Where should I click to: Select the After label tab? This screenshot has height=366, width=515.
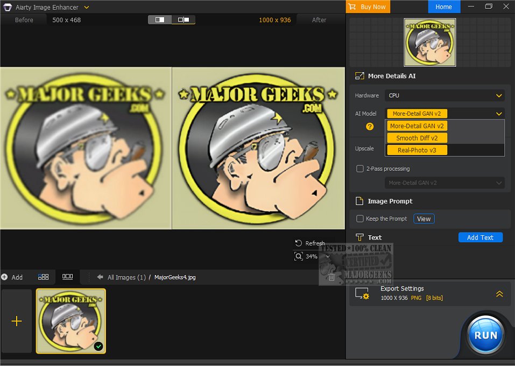pos(319,20)
